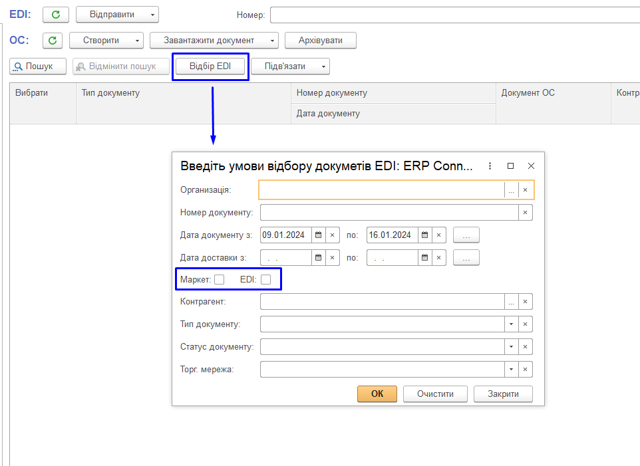Tick the EDI checkbox in filter dialog

tap(265, 280)
